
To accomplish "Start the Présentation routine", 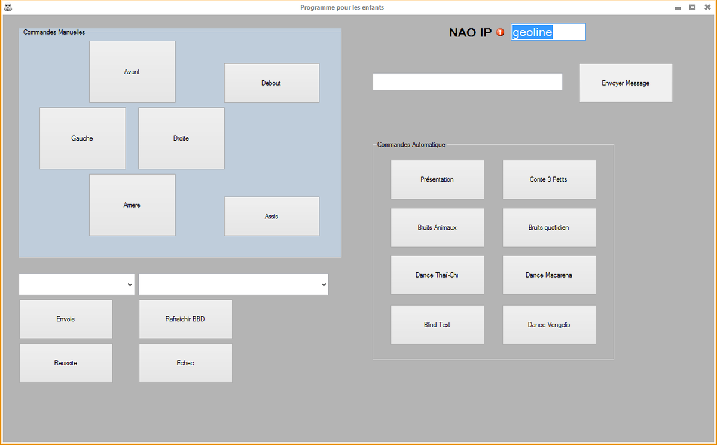I will point(437,179).
